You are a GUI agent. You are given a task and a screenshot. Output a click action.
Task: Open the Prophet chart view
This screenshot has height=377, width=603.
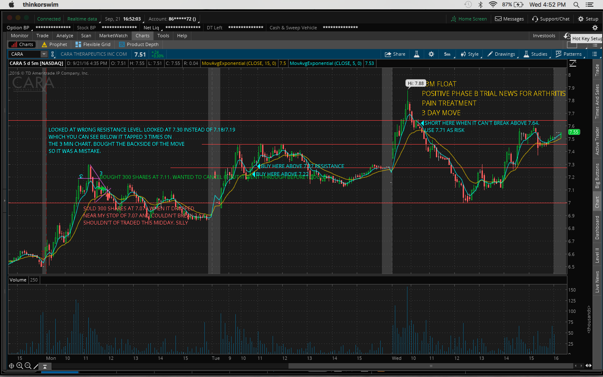pos(54,44)
